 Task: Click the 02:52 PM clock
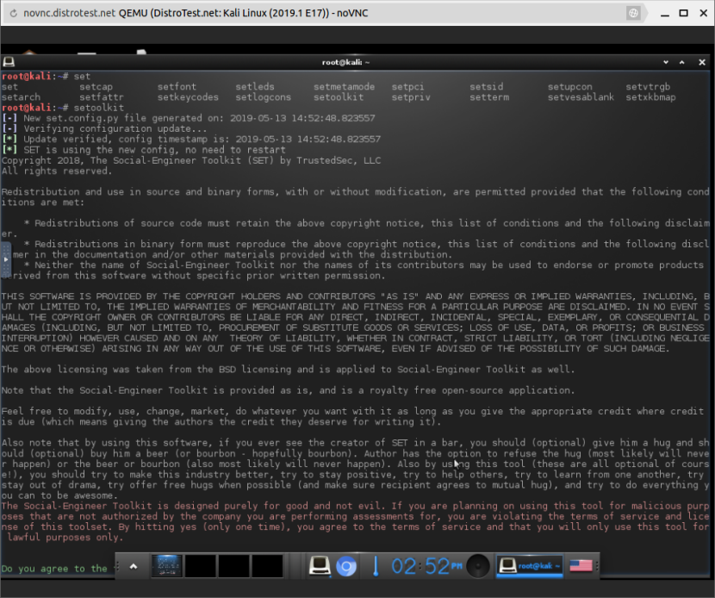coord(426,566)
